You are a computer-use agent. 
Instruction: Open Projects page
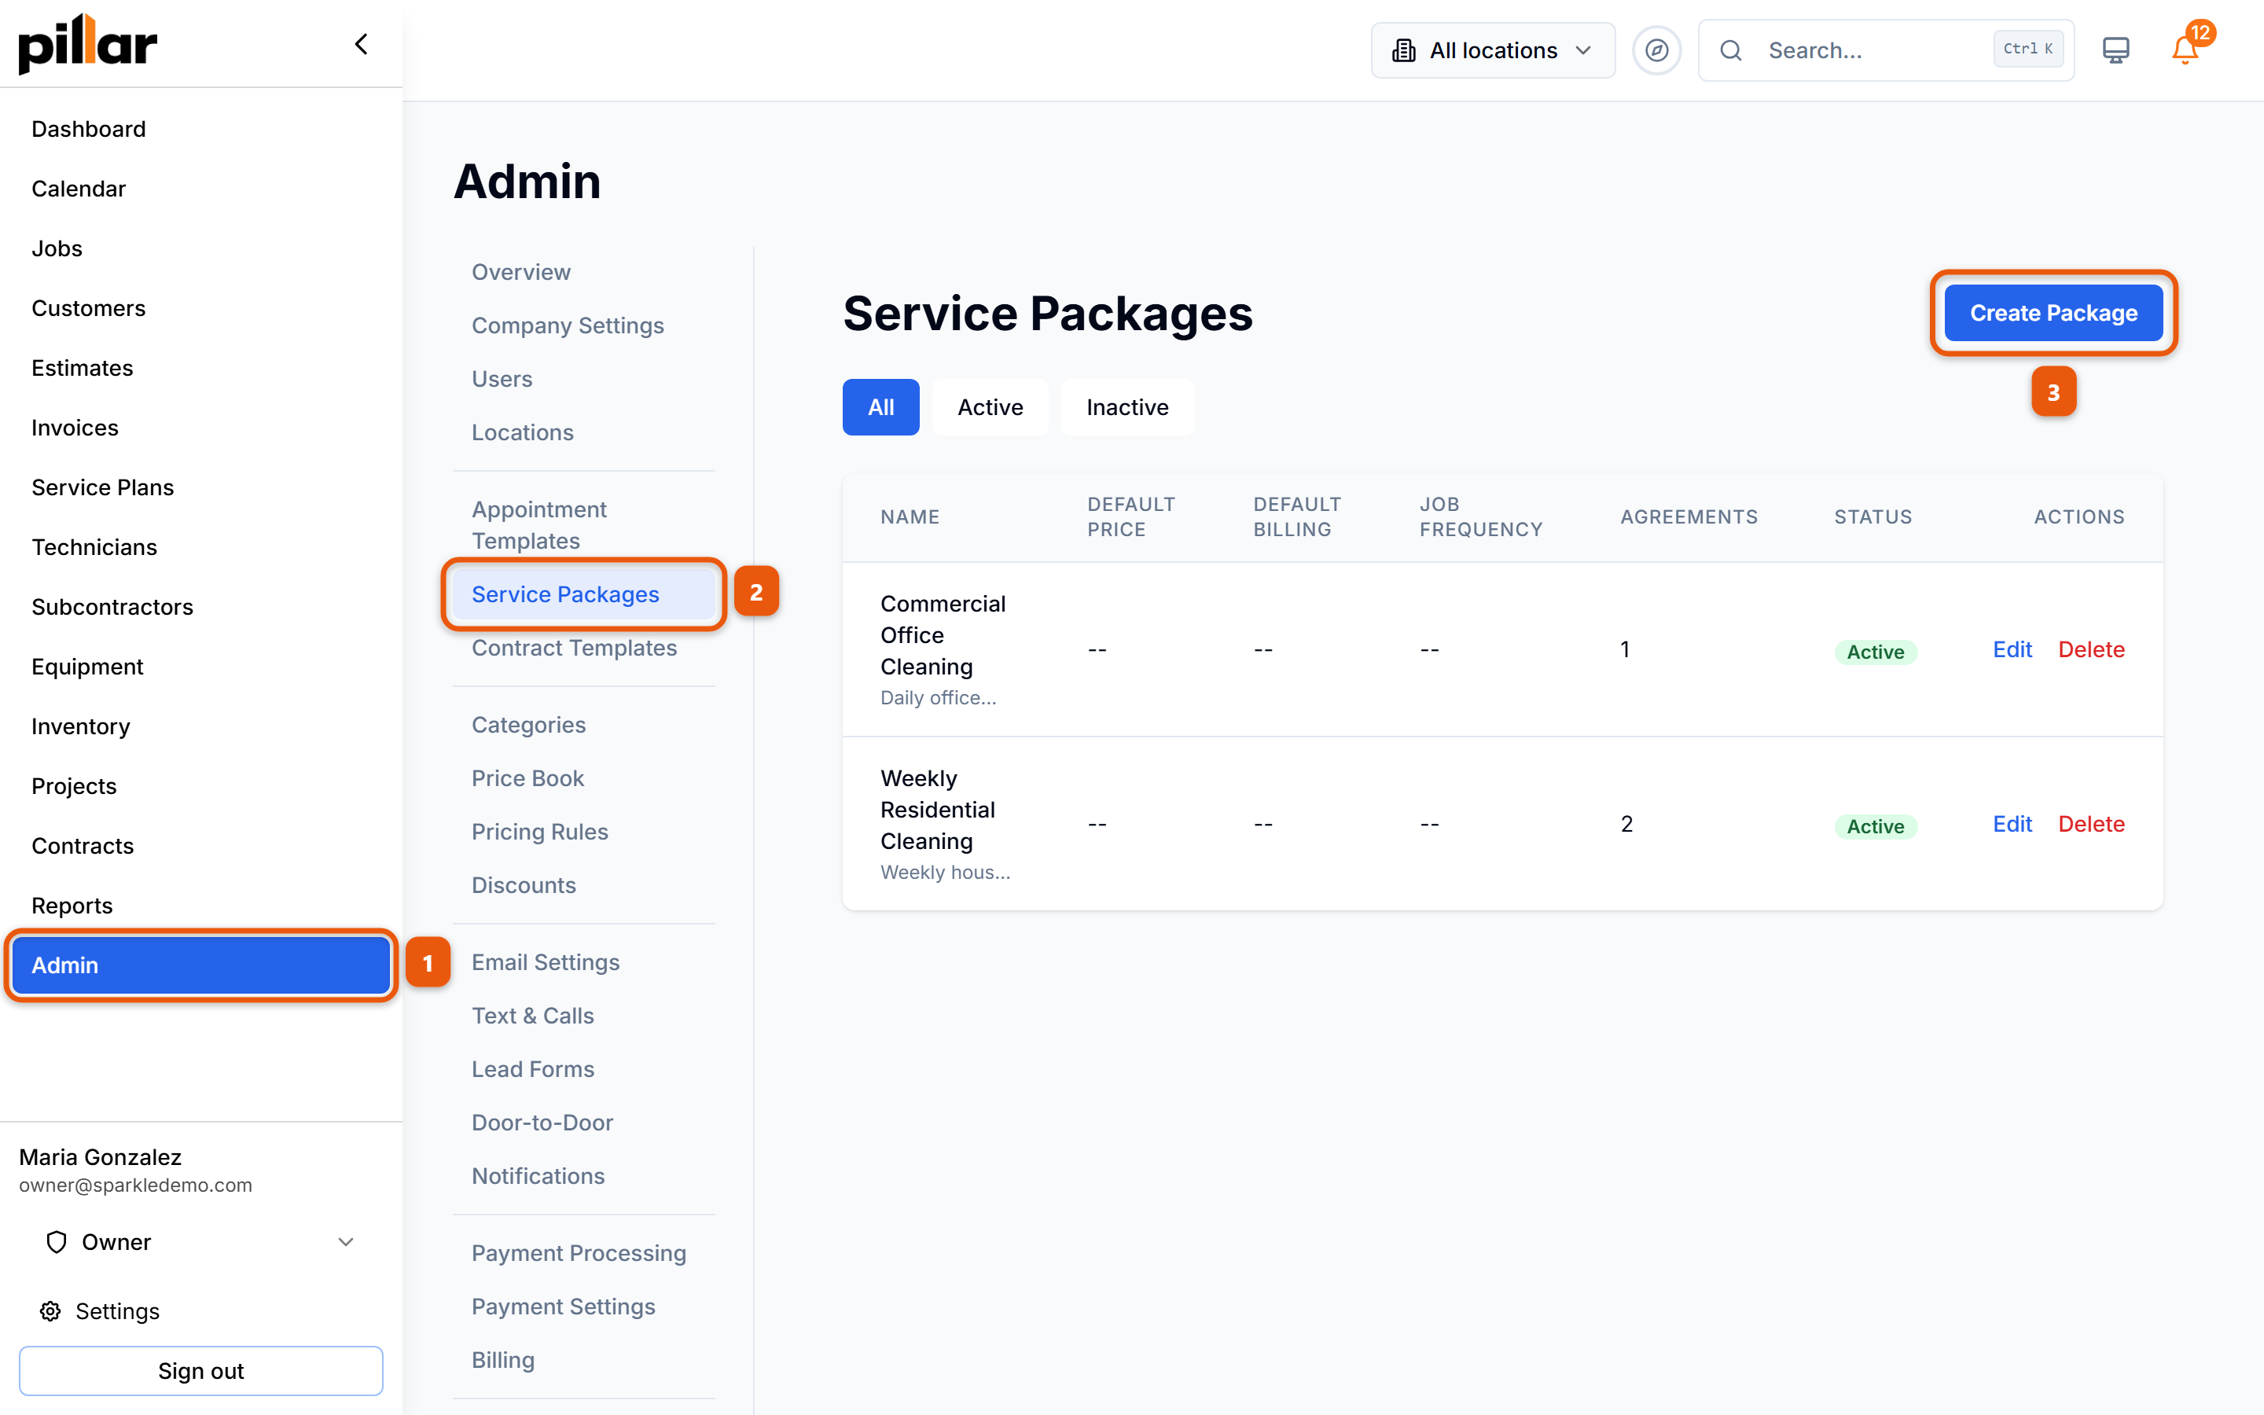point(200,786)
